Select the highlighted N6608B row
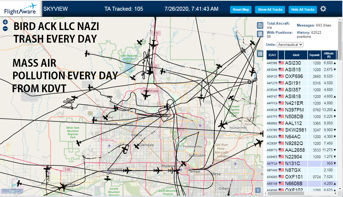The height and width of the screenshot is (197, 343). (301, 184)
